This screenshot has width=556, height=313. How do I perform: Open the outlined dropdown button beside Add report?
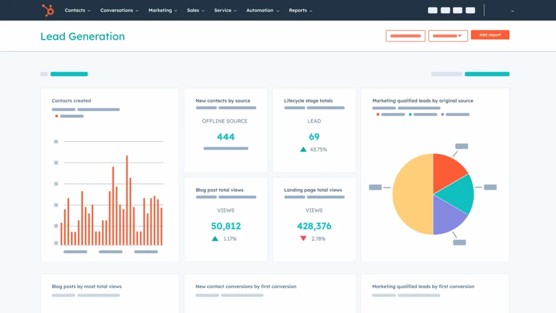[448, 36]
